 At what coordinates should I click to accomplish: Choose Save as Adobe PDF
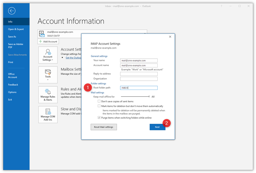click(16, 45)
